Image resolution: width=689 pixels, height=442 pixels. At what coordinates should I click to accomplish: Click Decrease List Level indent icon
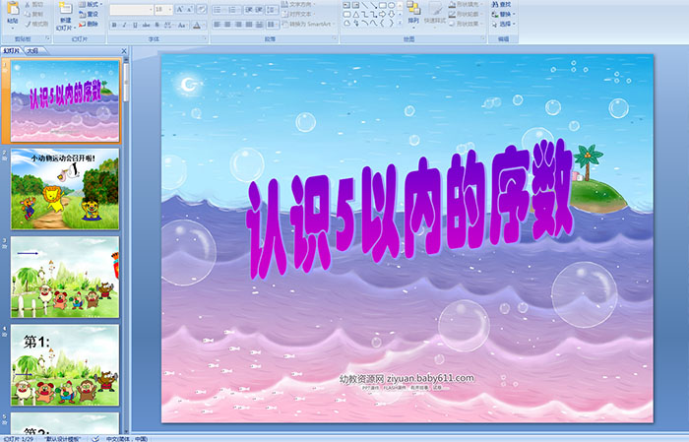(249, 10)
